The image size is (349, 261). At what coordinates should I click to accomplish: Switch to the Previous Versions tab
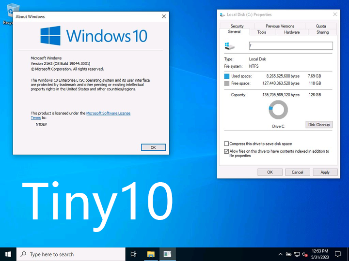[280, 26]
